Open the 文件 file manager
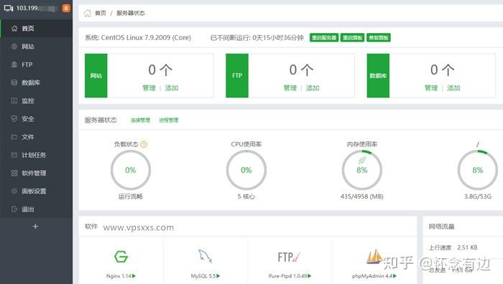Image resolution: width=503 pixels, height=284 pixels. tap(36, 137)
